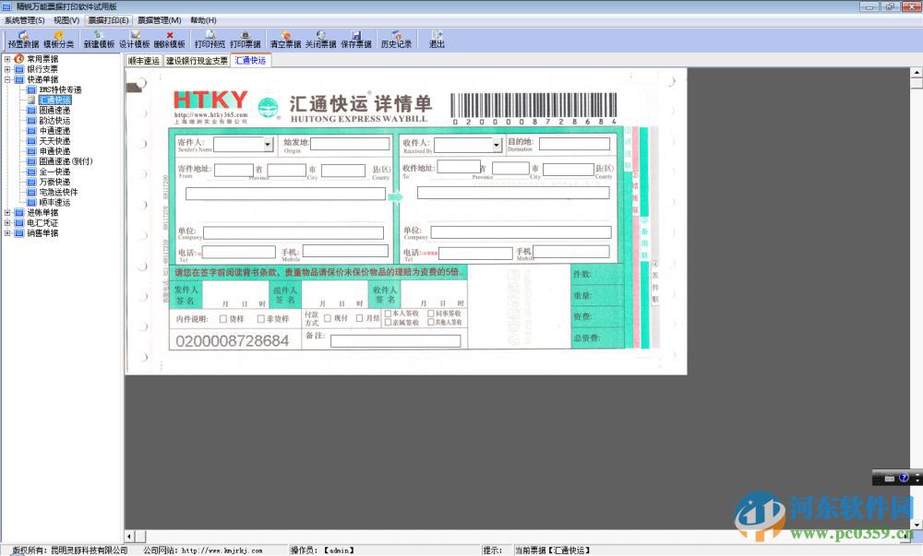
Task: Click the 备注 remarks input field
Action: (x=396, y=341)
